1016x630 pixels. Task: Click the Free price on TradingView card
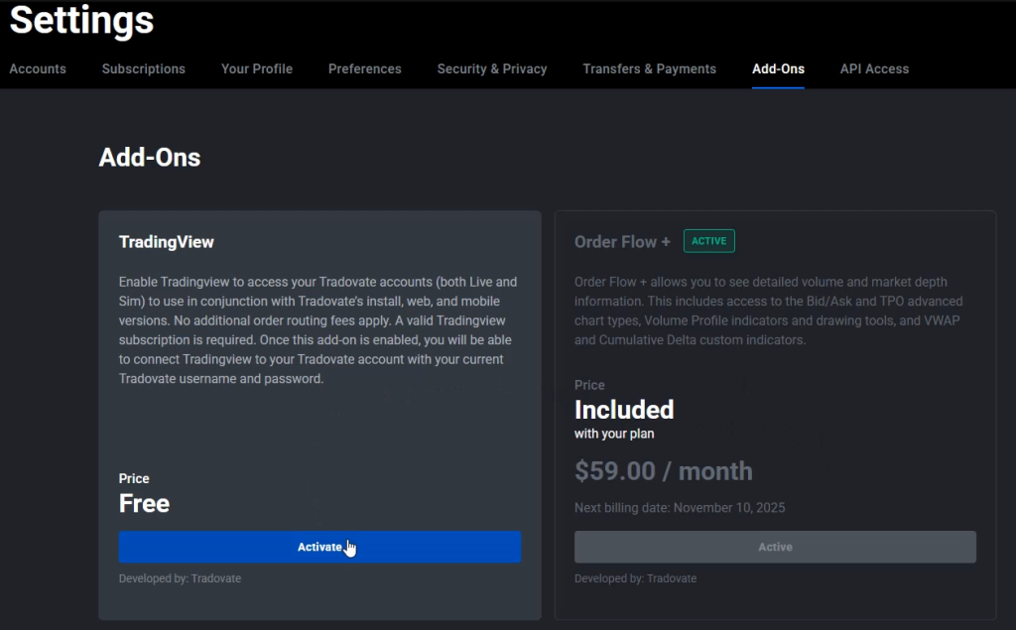tap(145, 504)
